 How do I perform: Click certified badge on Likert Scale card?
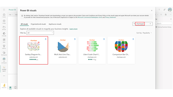click(104, 39)
